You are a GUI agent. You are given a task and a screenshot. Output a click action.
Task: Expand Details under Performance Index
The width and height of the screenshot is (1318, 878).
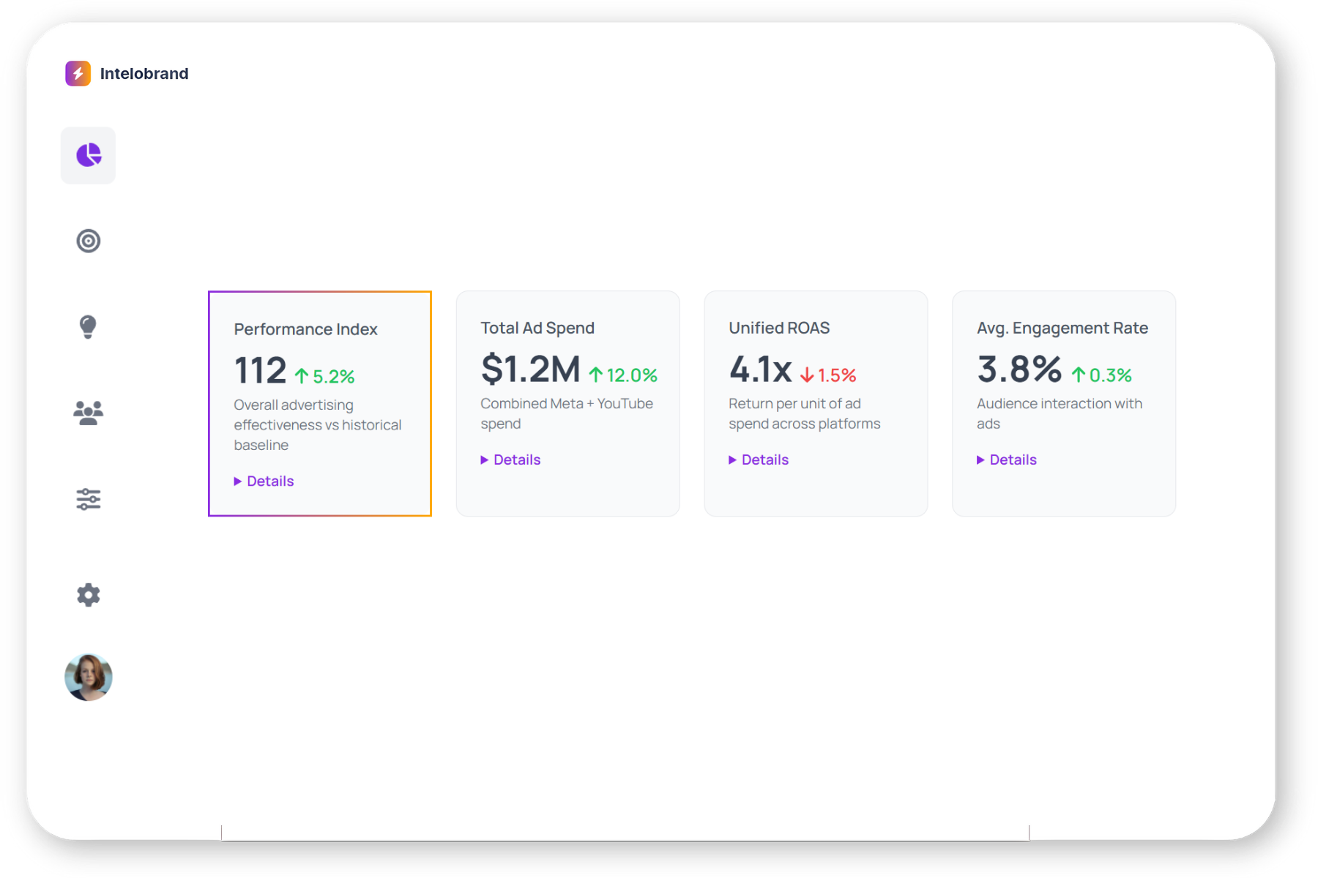click(264, 481)
